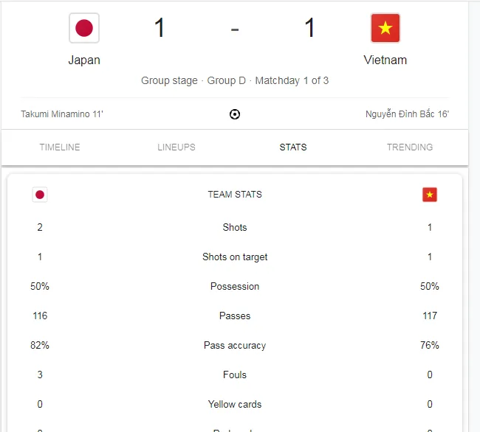Click the Japan team name
The image size is (480, 432).
coord(84,60)
